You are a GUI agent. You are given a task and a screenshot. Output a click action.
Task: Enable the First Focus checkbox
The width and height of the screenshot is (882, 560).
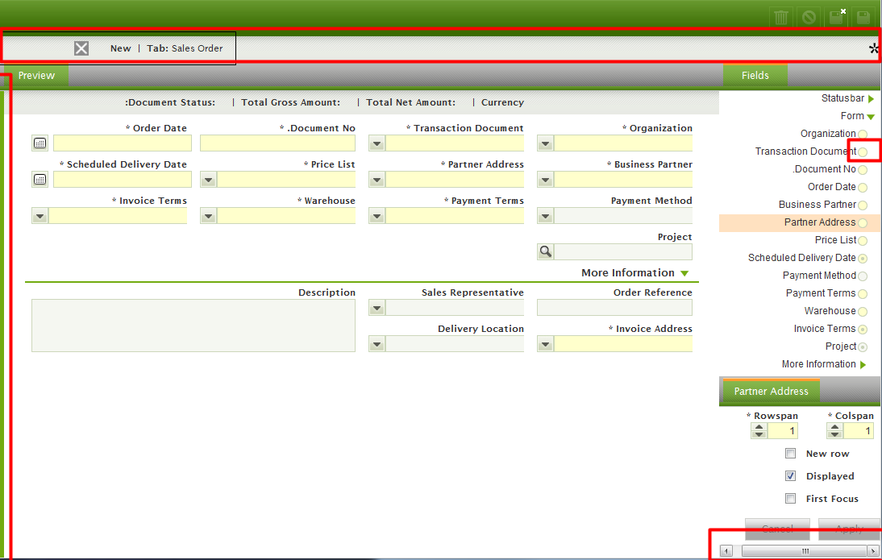point(790,498)
